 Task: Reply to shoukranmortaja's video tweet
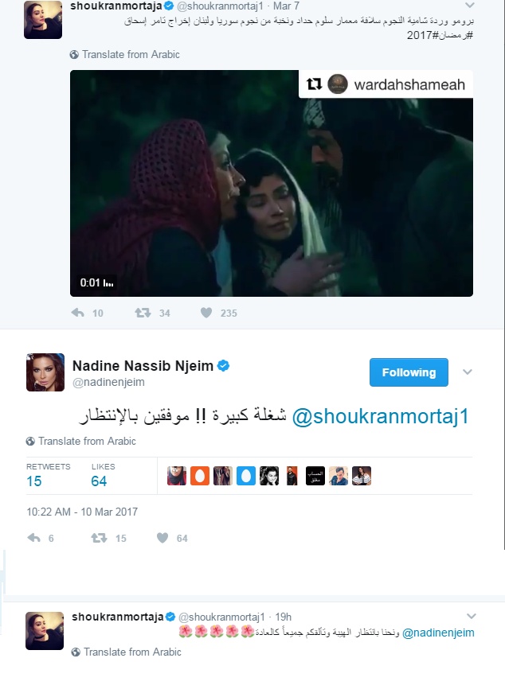(x=78, y=313)
